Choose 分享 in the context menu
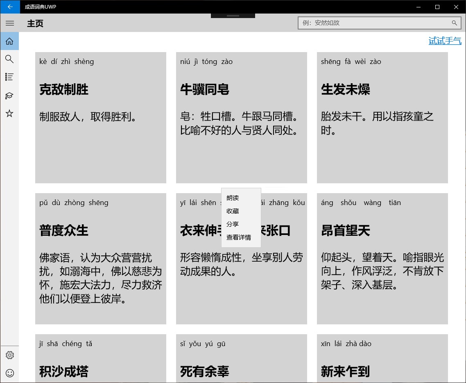Viewport: 466px width, 383px height. coord(241,224)
